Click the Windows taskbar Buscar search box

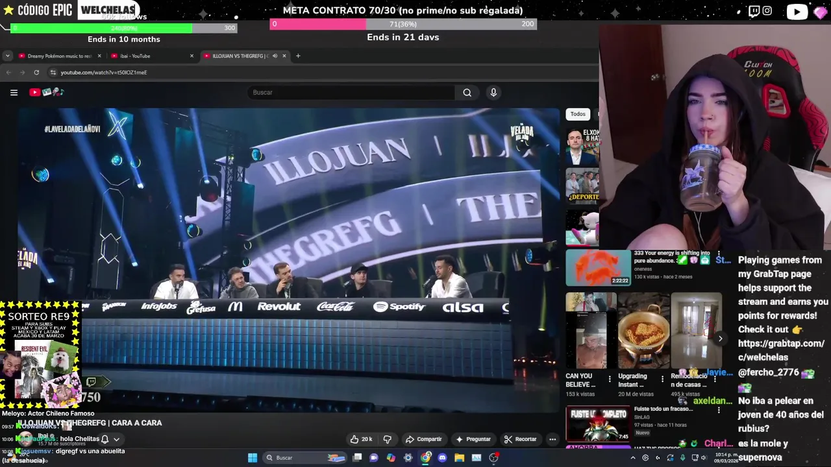pos(305,458)
